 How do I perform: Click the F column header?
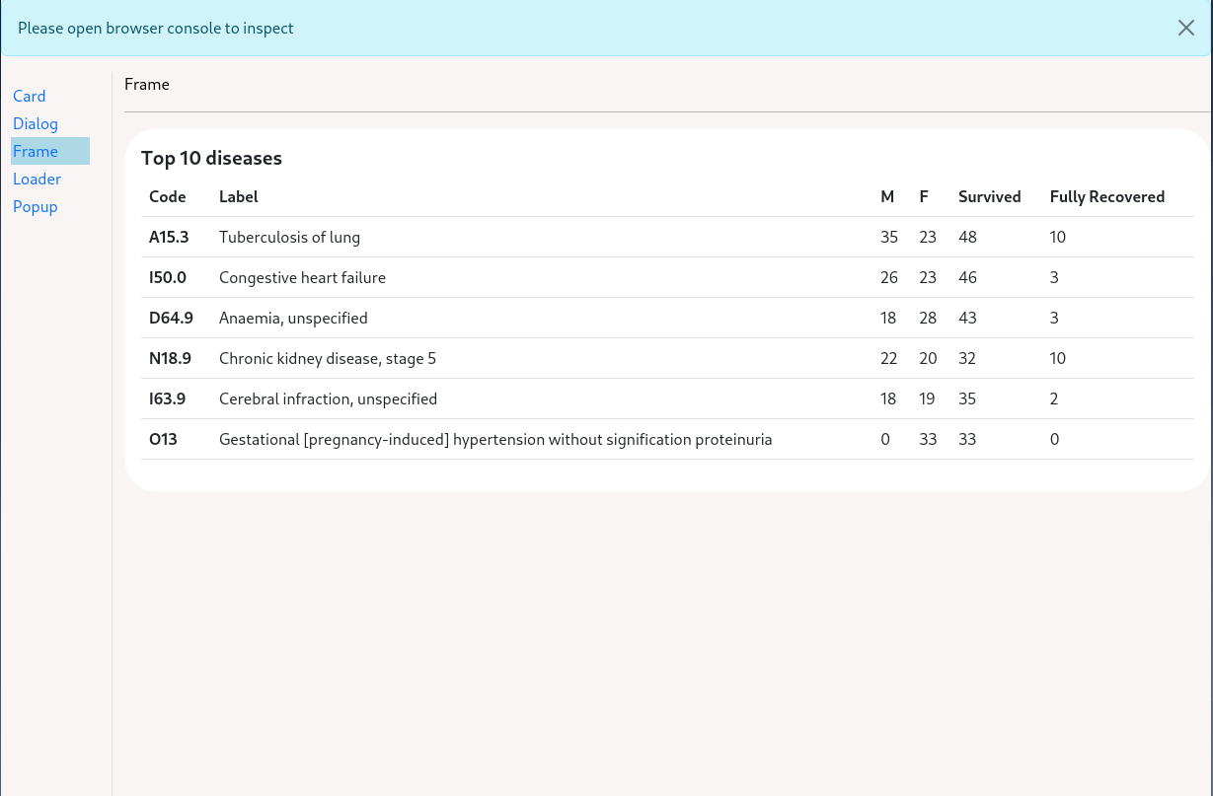click(924, 196)
